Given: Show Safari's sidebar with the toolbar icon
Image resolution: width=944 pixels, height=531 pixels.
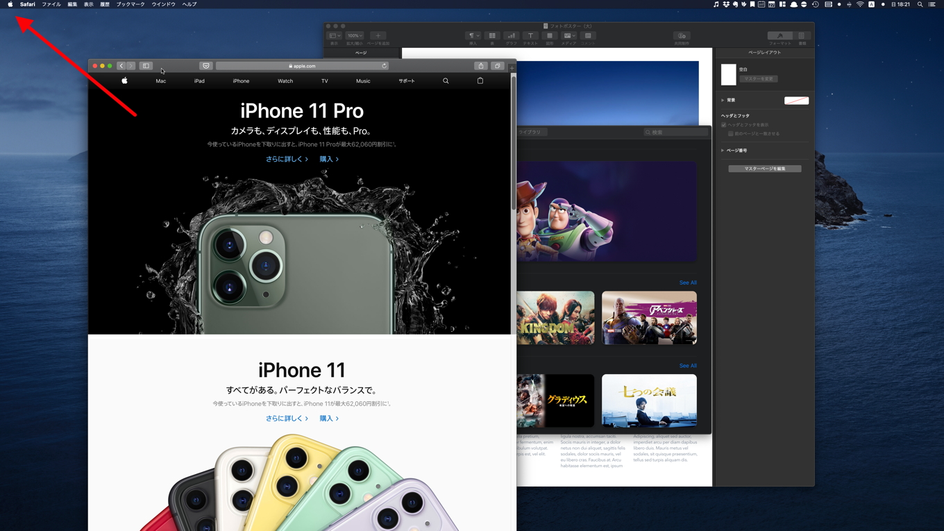Looking at the screenshot, I should pyautogui.click(x=146, y=66).
